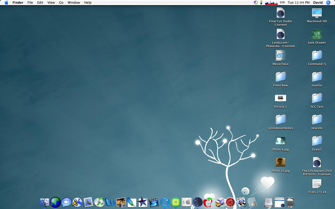Screen dimensions: 335x209
Task: Launch QuickTime Player from the dock
Action: [165, 202]
